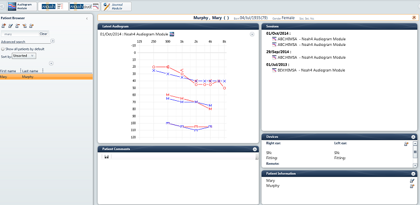Screen dimensions: 420x205
Task: Collapse the Patient Browser panel
Action: pyautogui.click(x=87, y=18)
